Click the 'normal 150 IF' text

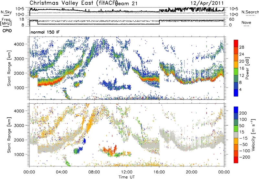[45, 32]
